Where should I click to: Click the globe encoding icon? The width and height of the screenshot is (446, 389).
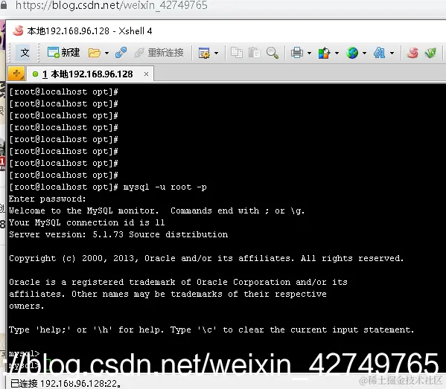coord(352,53)
